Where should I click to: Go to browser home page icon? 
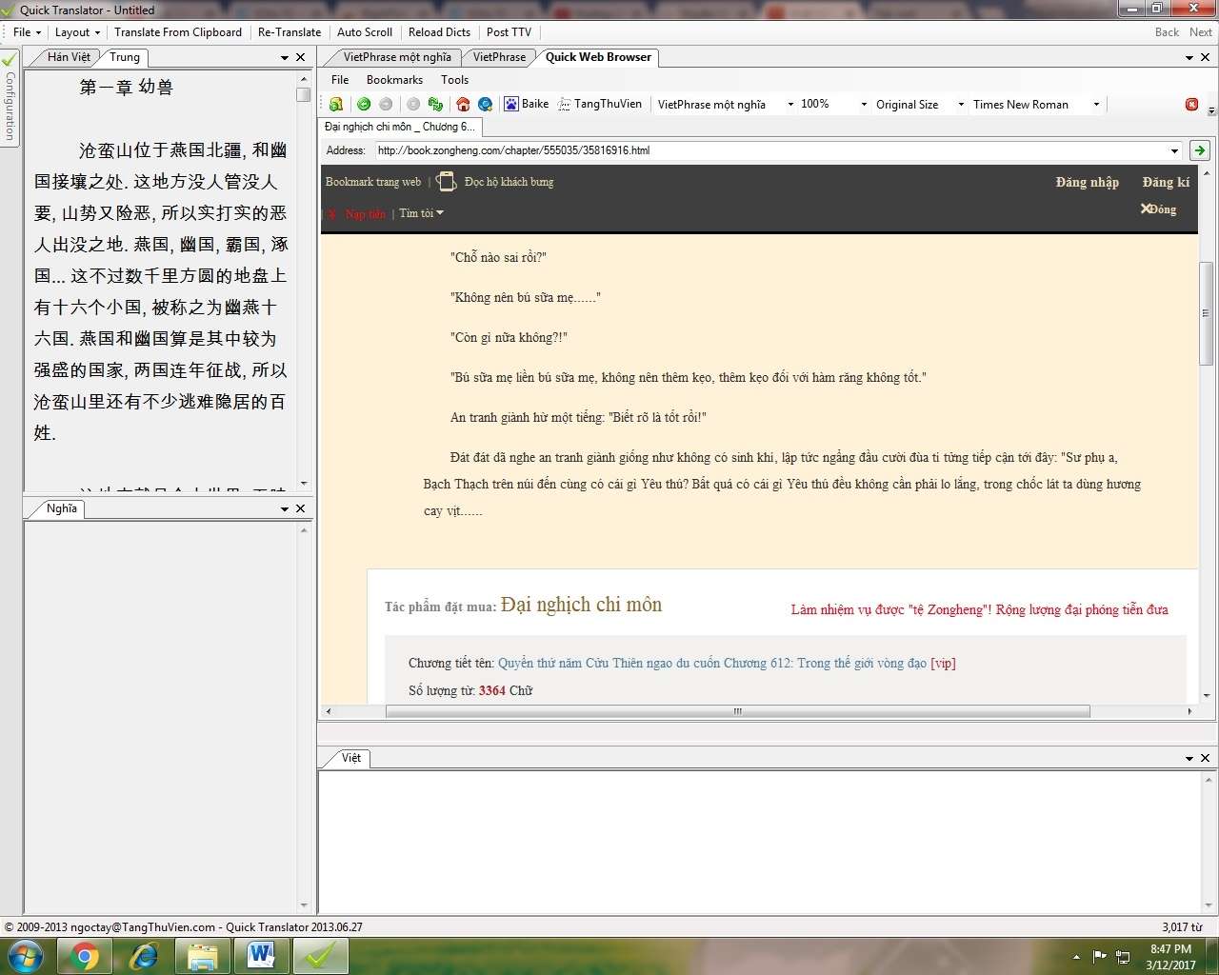463,104
